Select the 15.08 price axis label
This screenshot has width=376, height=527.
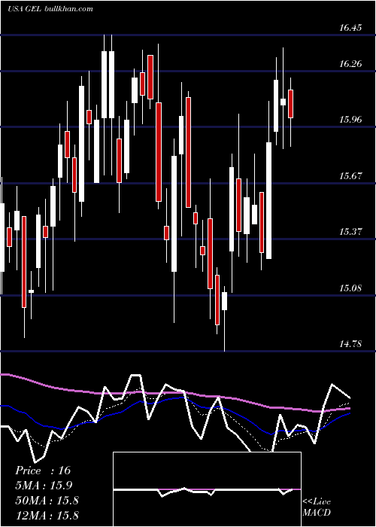(x=350, y=288)
